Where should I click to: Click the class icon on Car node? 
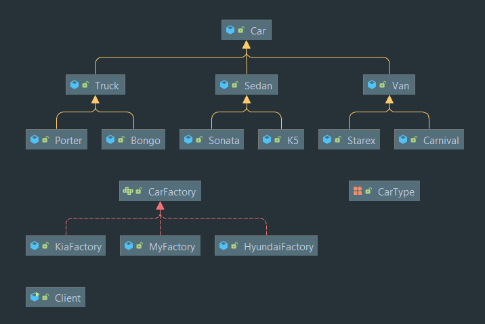click(x=230, y=30)
